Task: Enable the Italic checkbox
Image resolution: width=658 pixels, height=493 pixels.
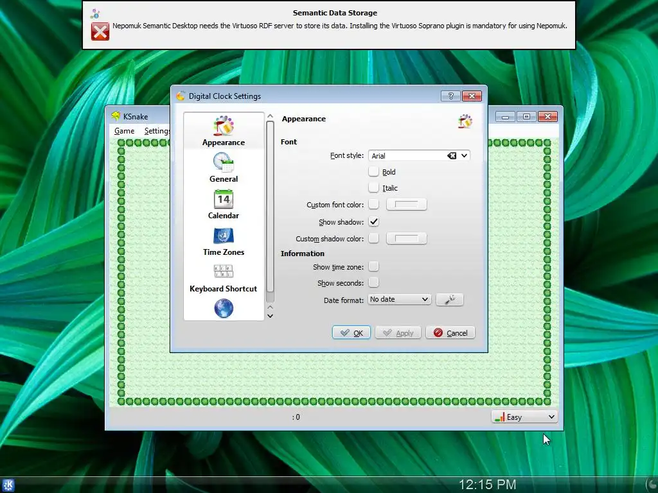Action: coord(373,187)
